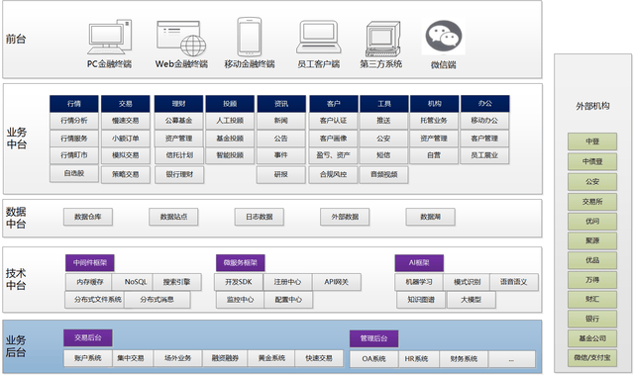Click the 数据仓库 box in 数据中台
The width and height of the screenshot is (634, 375).
click(88, 217)
